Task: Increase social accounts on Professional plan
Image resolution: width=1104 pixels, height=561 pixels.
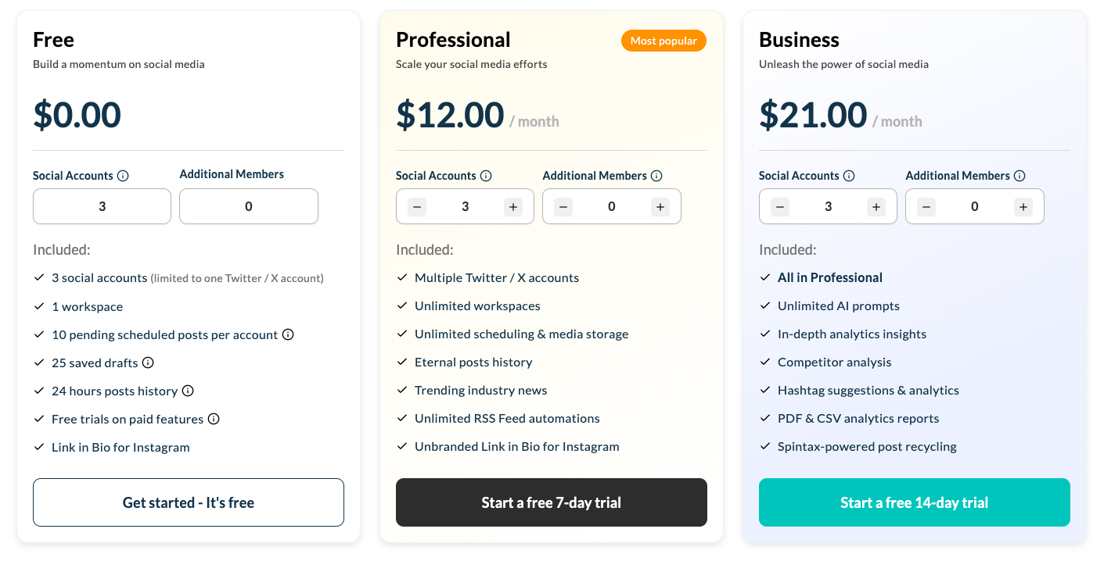Action: click(x=513, y=206)
